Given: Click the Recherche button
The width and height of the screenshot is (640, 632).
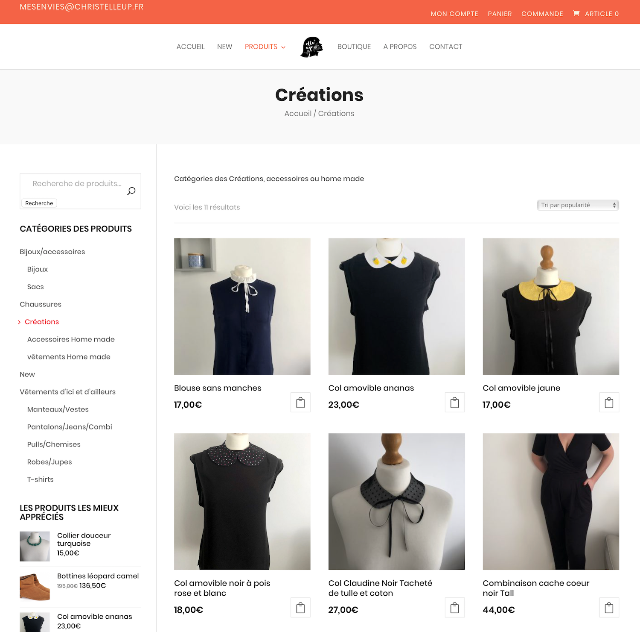Looking at the screenshot, I should [x=39, y=203].
